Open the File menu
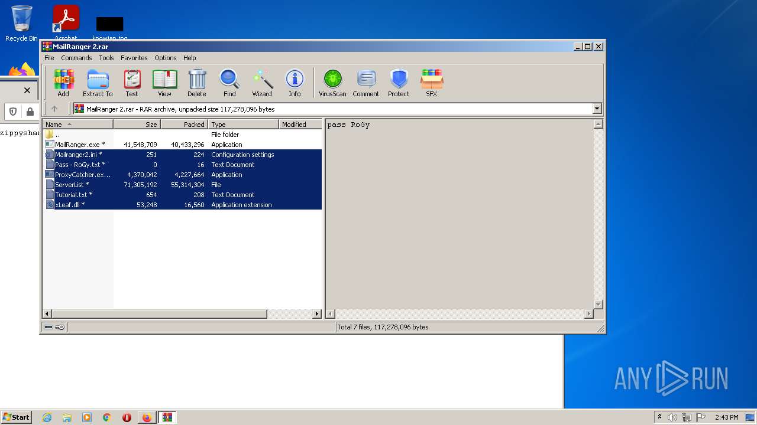Viewport: 757px width, 425px height. 49,58
